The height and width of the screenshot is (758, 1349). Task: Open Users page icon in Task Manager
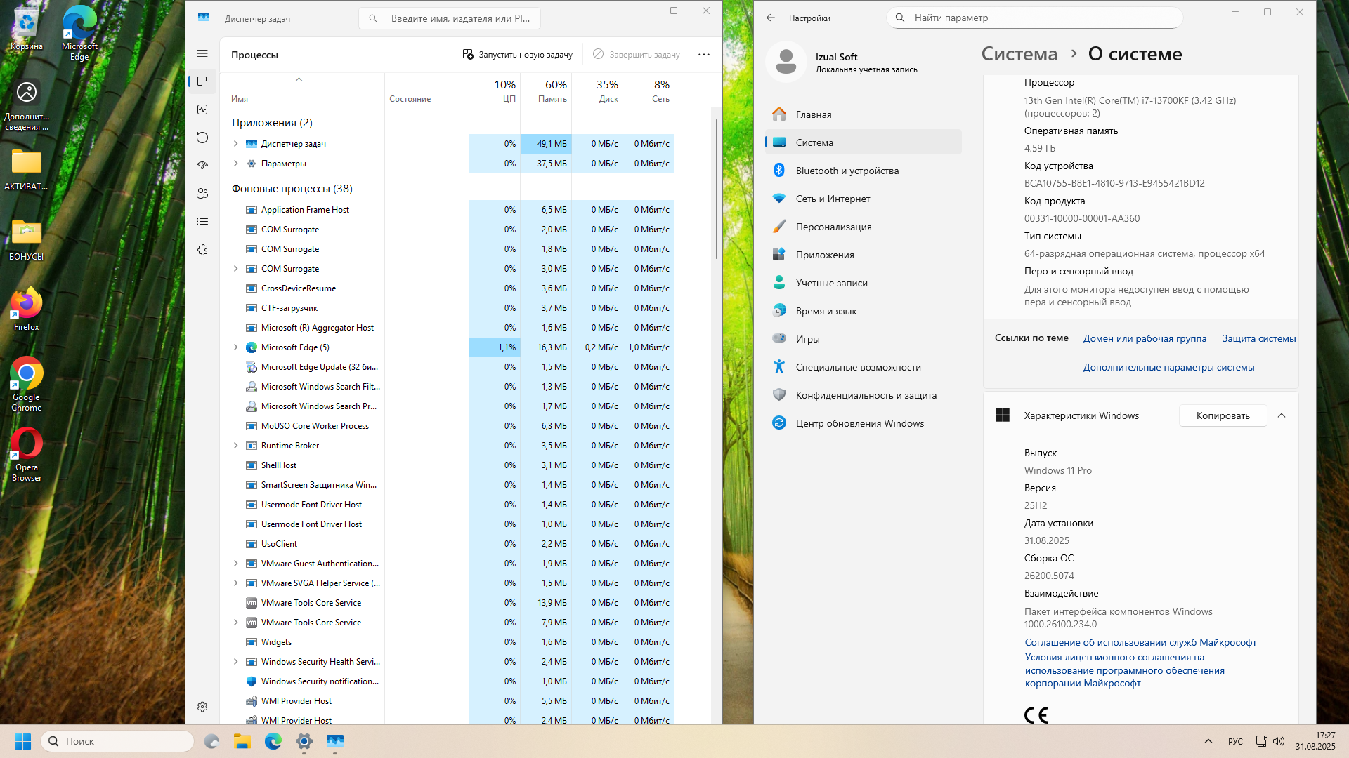tap(202, 194)
